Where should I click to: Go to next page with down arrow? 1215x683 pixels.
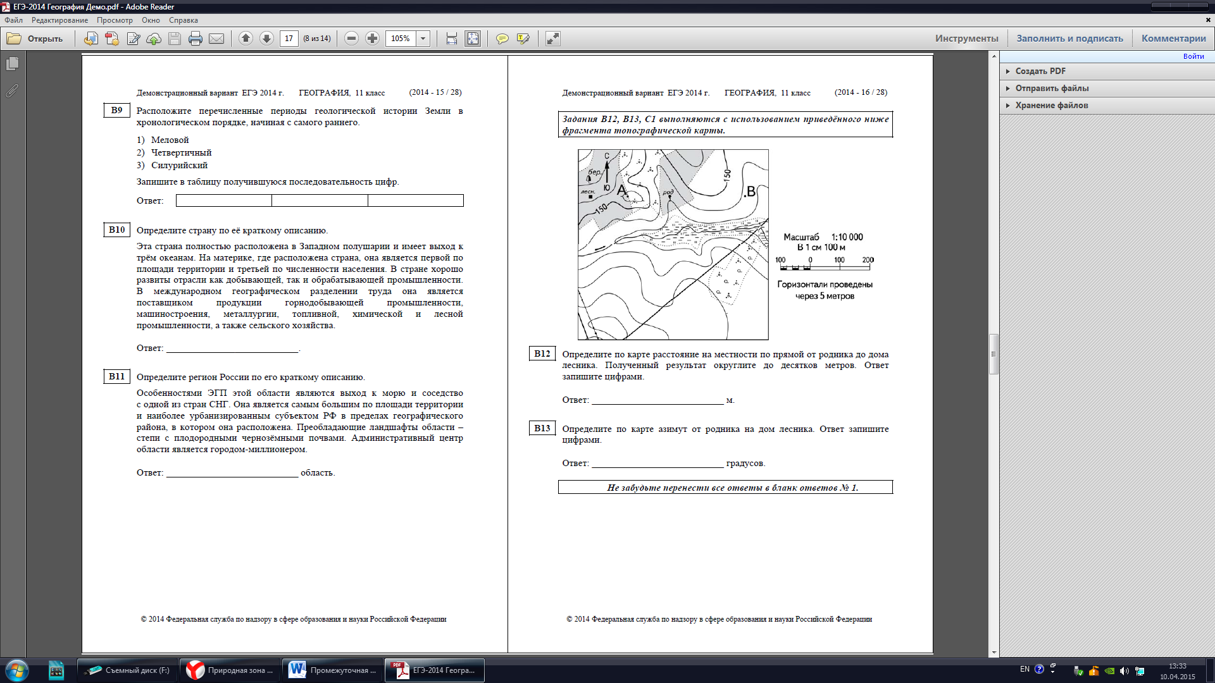[266, 39]
